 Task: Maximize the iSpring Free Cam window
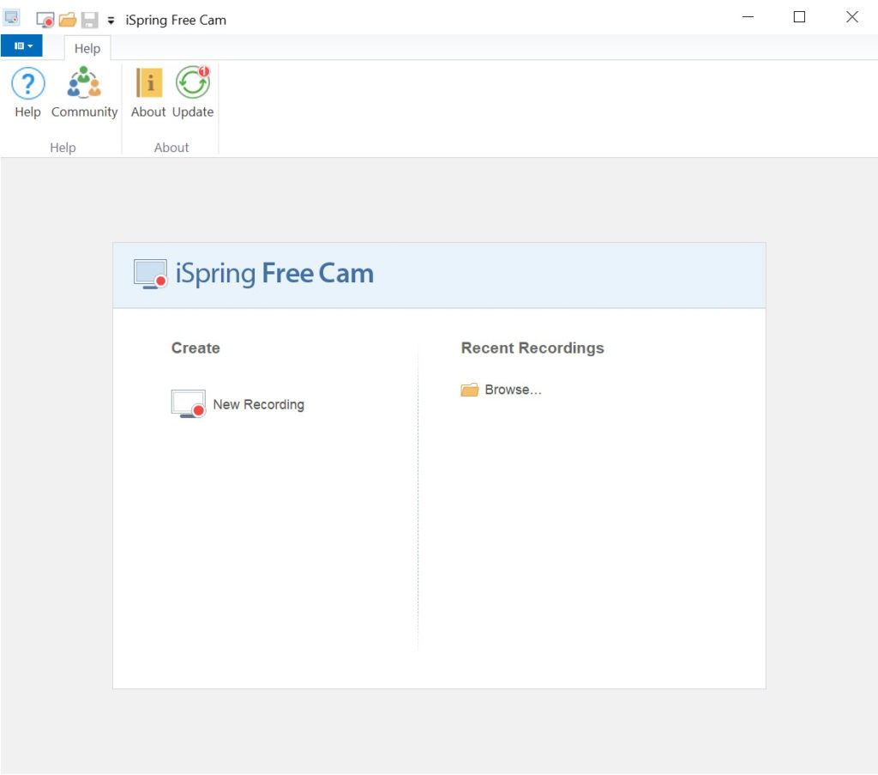click(800, 17)
